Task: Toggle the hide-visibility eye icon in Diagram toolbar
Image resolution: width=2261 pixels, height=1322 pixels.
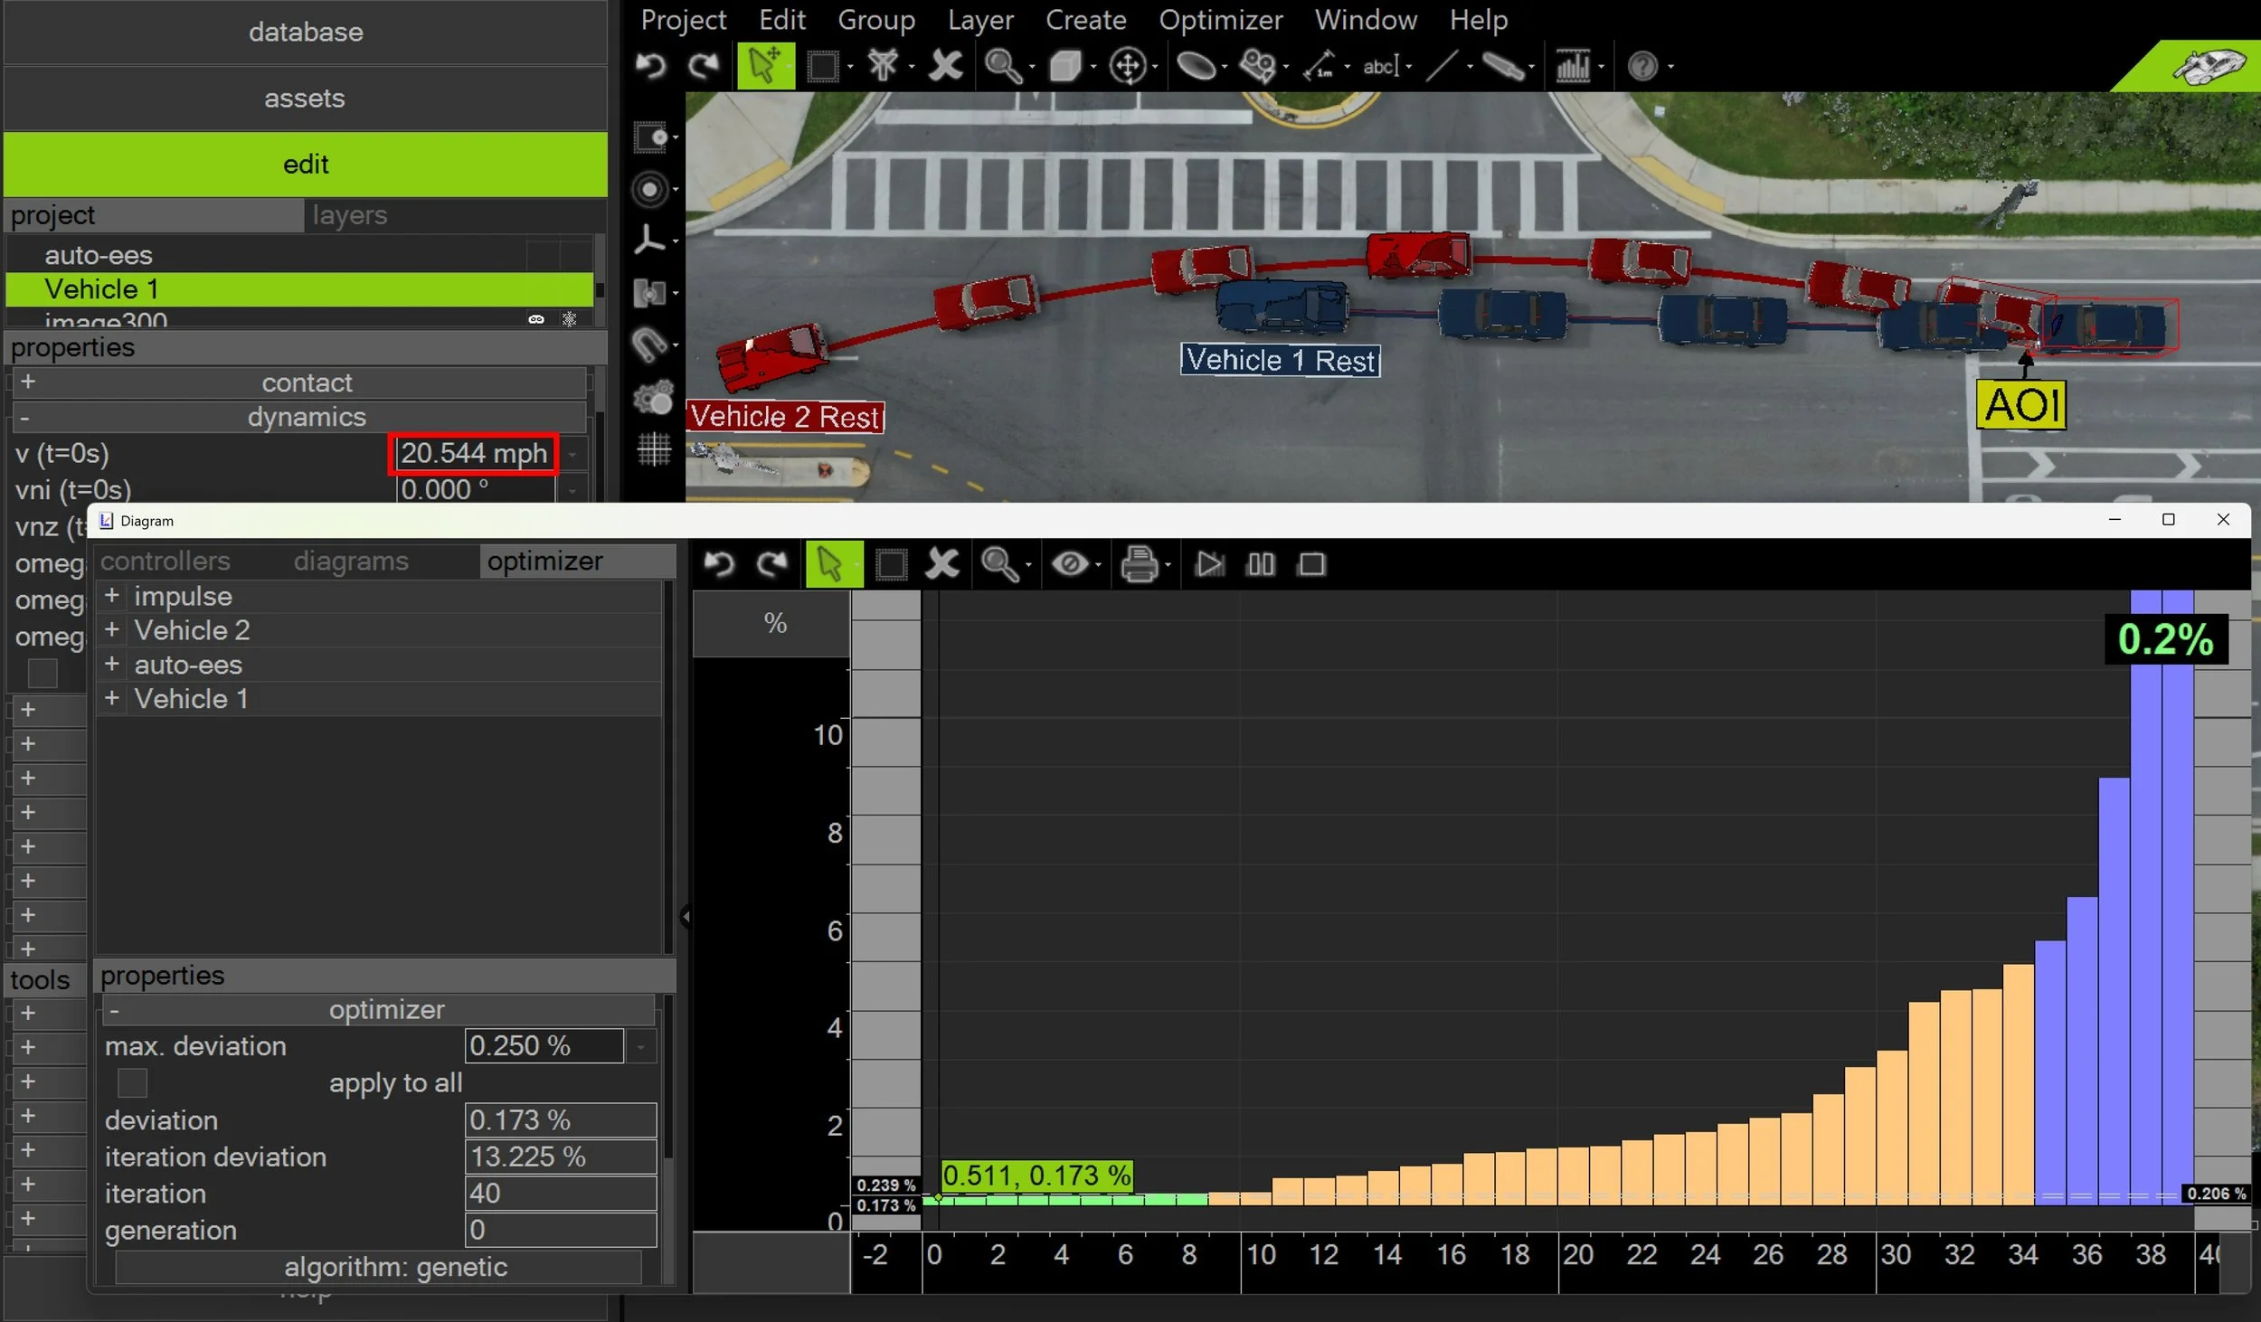Action: pyautogui.click(x=1070, y=564)
